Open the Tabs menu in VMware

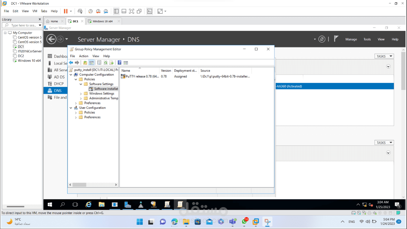point(44,11)
